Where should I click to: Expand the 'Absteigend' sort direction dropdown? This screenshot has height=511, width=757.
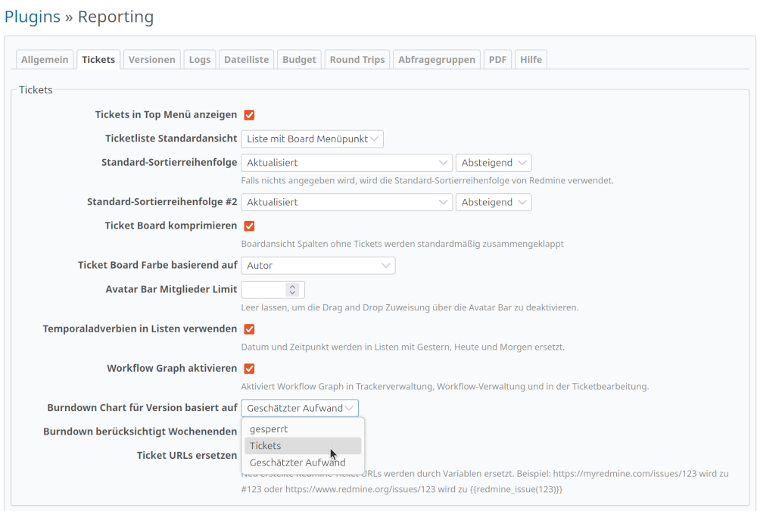[x=493, y=162]
